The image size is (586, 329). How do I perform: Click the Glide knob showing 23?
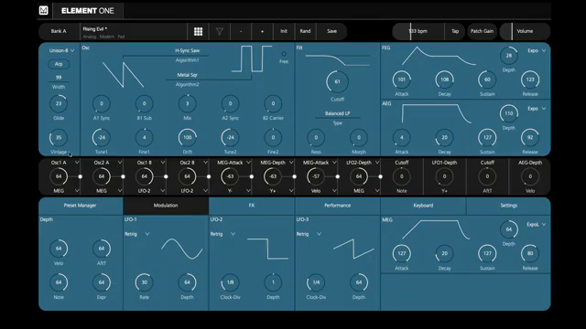coord(59,103)
